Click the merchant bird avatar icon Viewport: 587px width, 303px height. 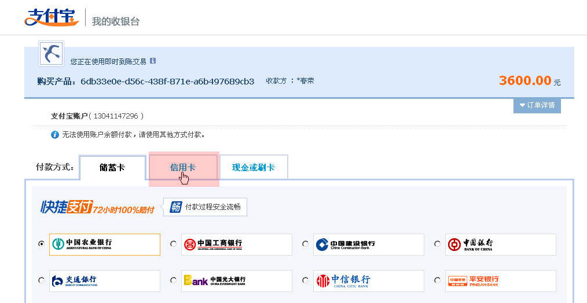(52, 54)
